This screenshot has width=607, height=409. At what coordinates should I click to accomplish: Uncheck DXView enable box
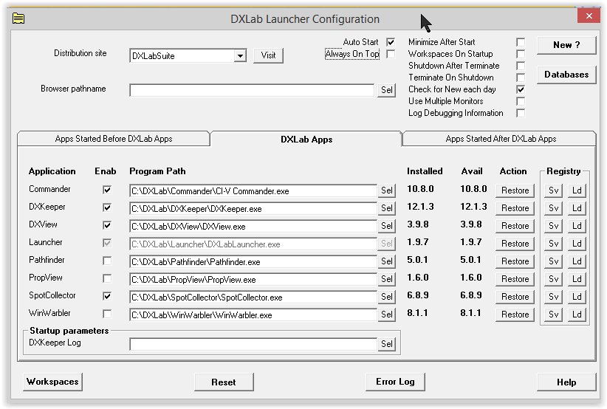click(x=107, y=225)
